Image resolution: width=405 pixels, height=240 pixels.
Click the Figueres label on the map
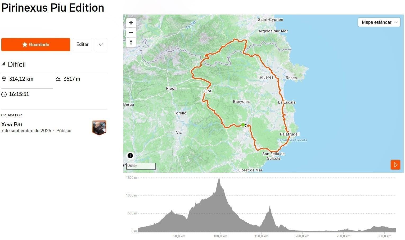pyautogui.click(x=265, y=77)
